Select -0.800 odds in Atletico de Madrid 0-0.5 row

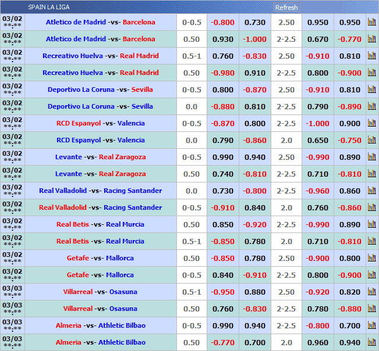click(x=222, y=23)
